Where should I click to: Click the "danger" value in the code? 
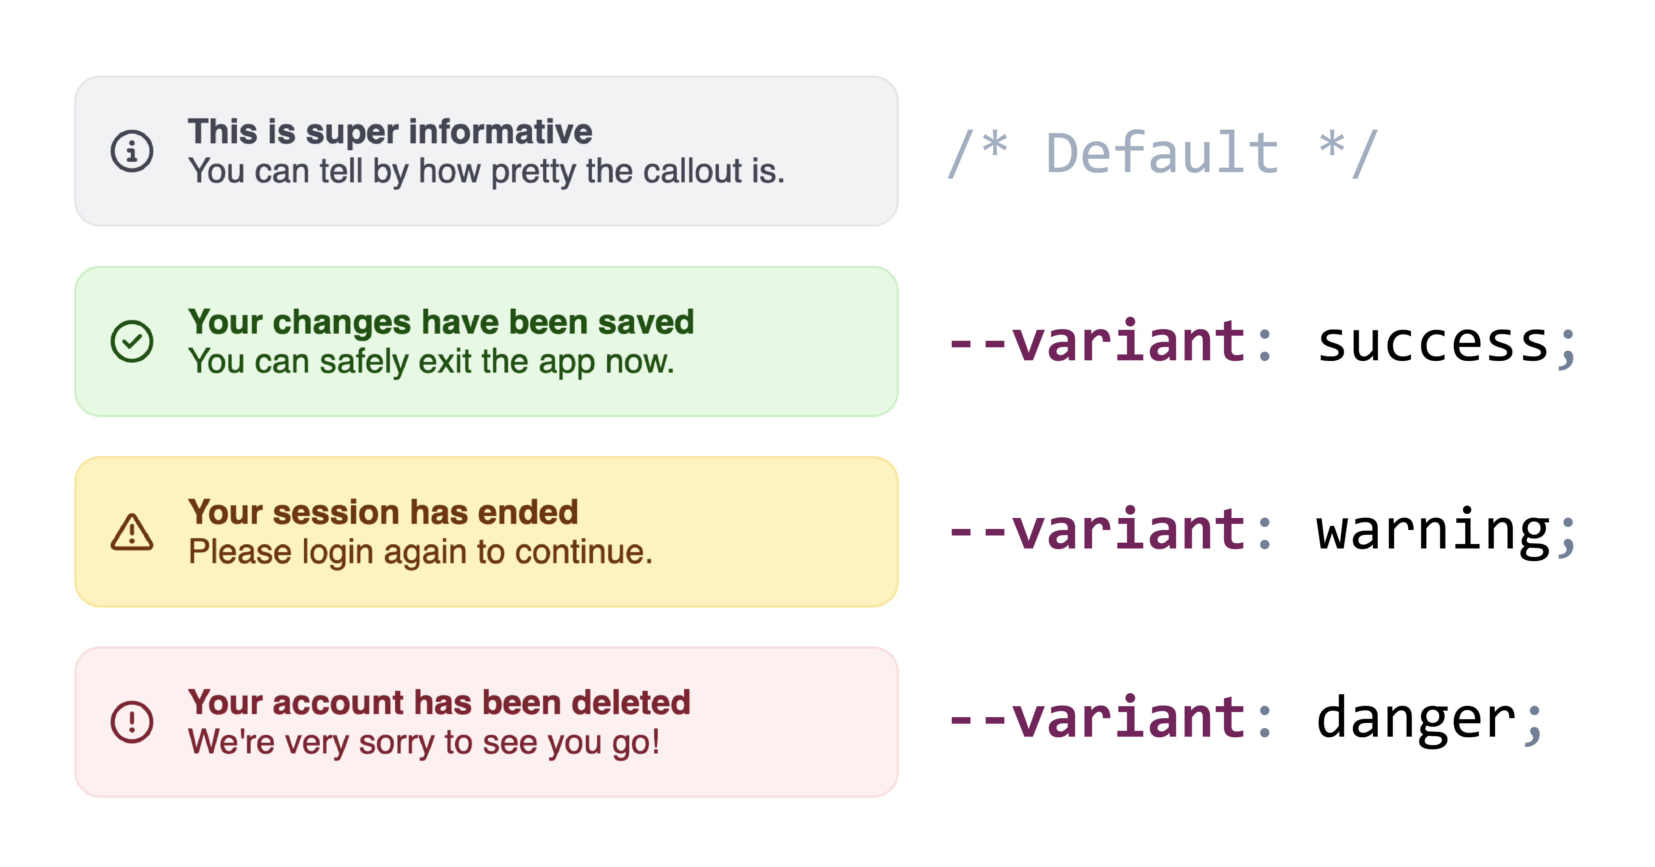point(1416,719)
